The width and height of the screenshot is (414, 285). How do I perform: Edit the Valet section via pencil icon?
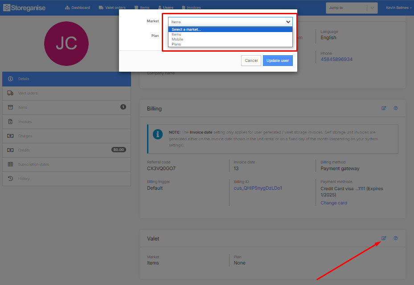click(384, 238)
